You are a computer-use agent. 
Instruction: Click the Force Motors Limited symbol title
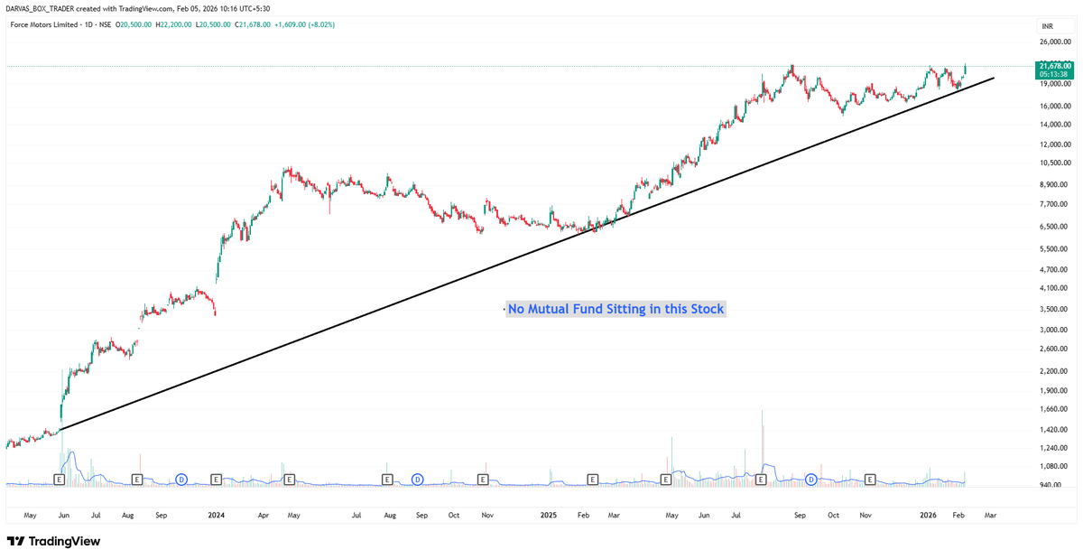[x=44, y=24]
